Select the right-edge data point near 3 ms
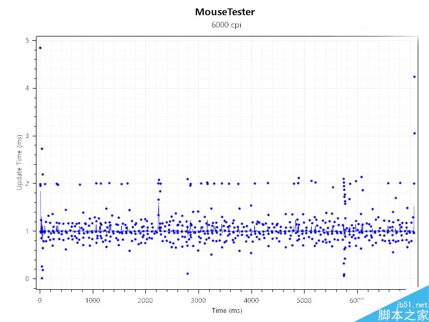Screen dimensions: 429x322 coord(415,133)
